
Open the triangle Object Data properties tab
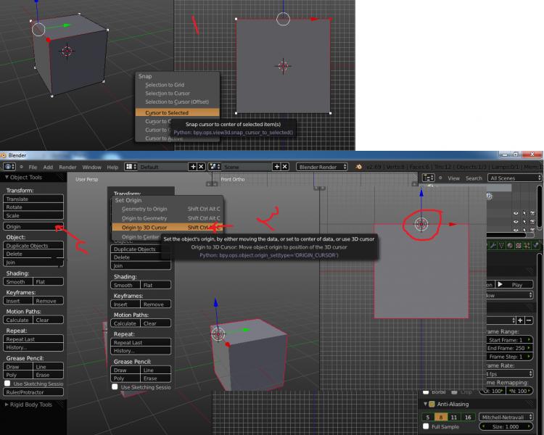coord(501,245)
